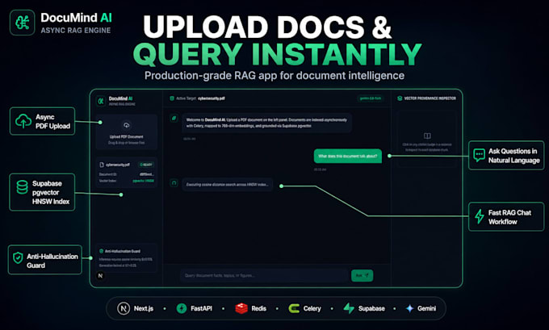Click the Ask Questions in Natural Language label
Image resolution: width=549 pixels, height=330 pixels.
coord(514,156)
